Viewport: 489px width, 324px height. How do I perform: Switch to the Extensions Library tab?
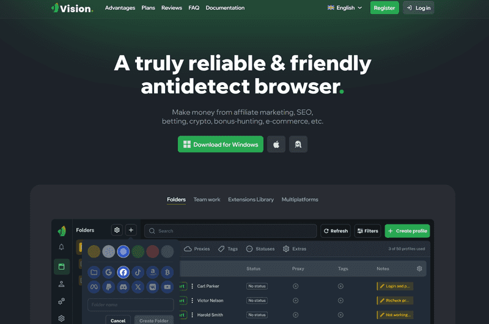coord(251,199)
